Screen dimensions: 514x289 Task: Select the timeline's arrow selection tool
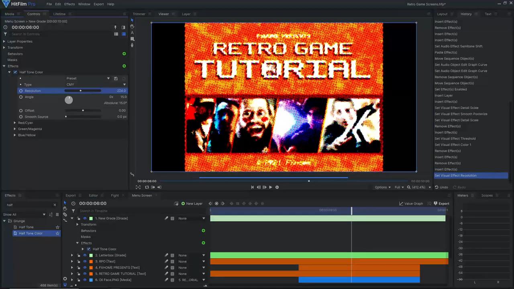(65, 203)
